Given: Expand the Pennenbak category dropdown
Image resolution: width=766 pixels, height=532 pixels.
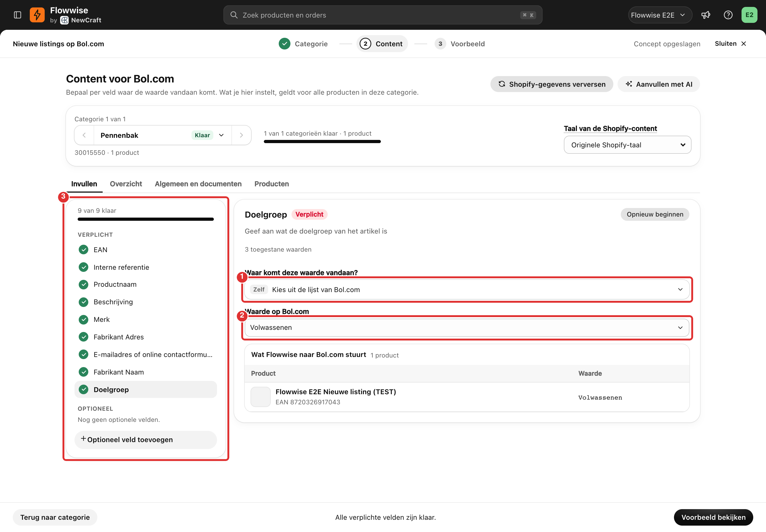Looking at the screenshot, I should click(x=221, y=135).
